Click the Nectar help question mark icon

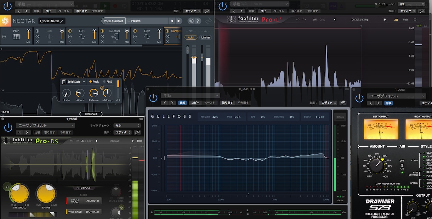[198, 21]
